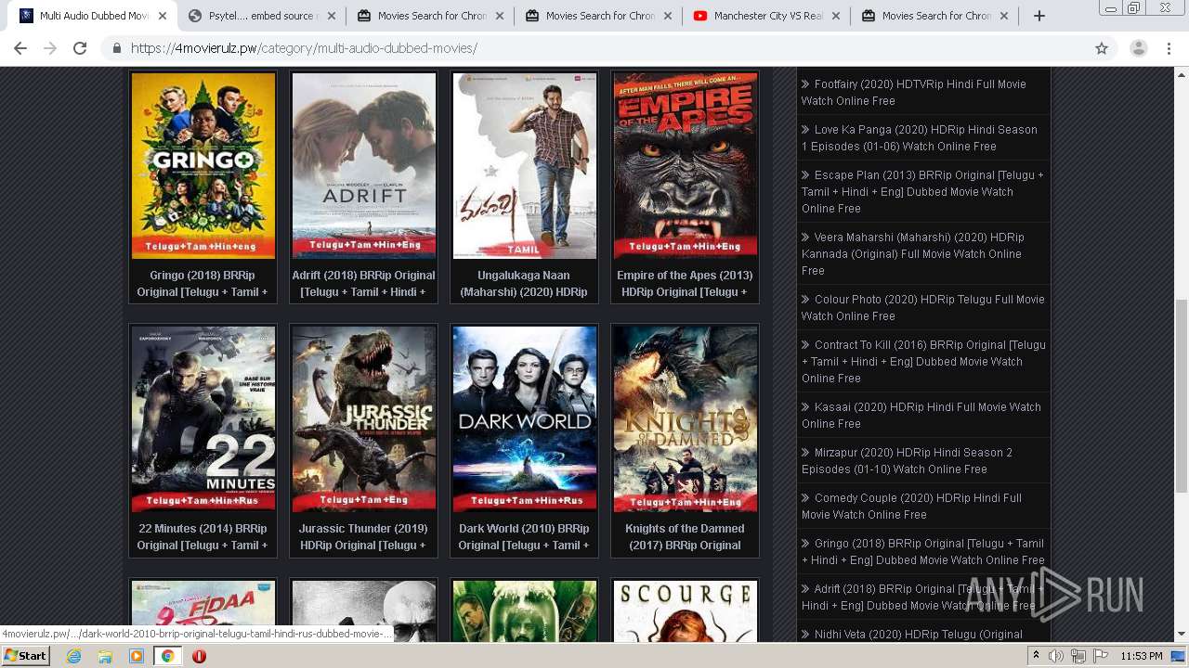The height and width of the screenshot is (668, 1189).
Task: Open the Adrift movie poster
Action: 364,165
